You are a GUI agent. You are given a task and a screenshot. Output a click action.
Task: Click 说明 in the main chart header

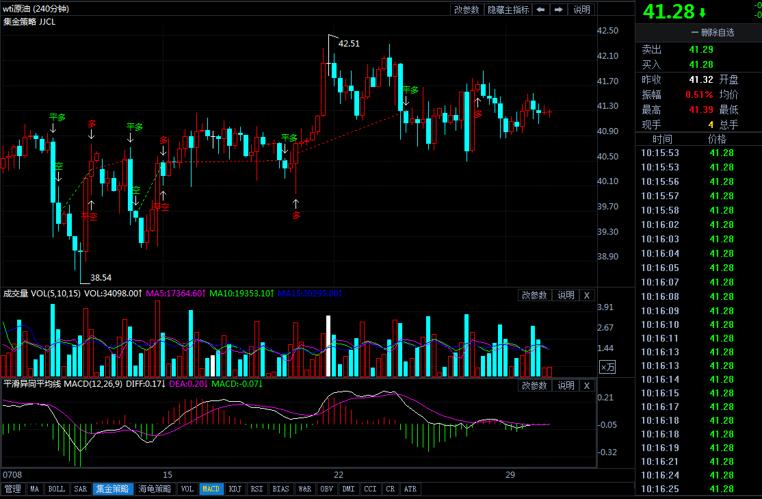[581, 10]
